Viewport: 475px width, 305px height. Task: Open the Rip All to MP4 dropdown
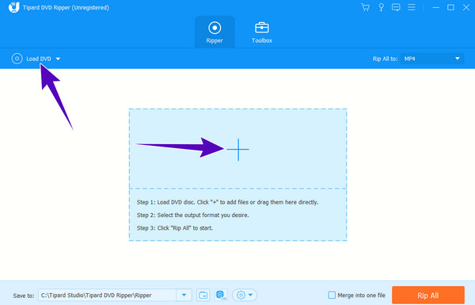[432, 59]
